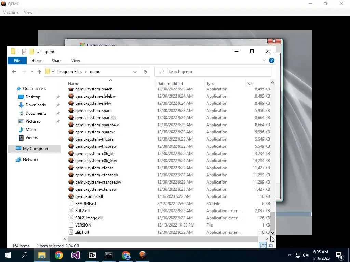Image resolution: width=350 pixels, height=262 pixels.
Task: Click the Search qemu field
Action: pyautogui.click(x=213, y=72)
